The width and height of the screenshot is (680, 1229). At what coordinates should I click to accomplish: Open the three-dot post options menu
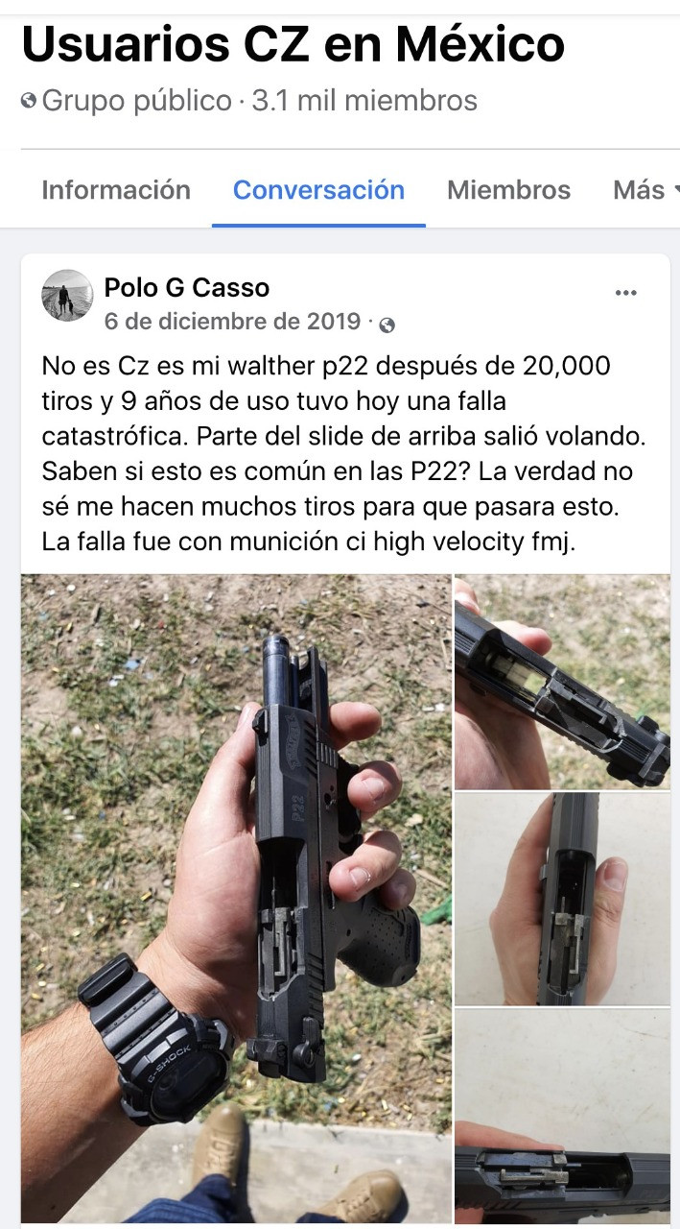[x=625, y=293]
